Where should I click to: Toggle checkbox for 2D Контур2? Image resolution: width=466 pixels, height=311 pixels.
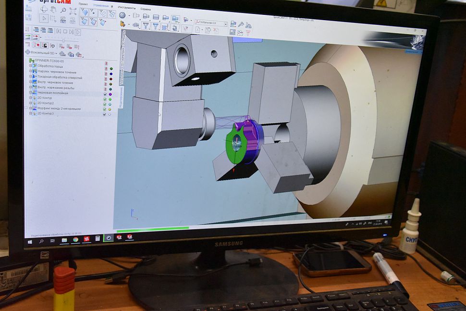[105, 104]
